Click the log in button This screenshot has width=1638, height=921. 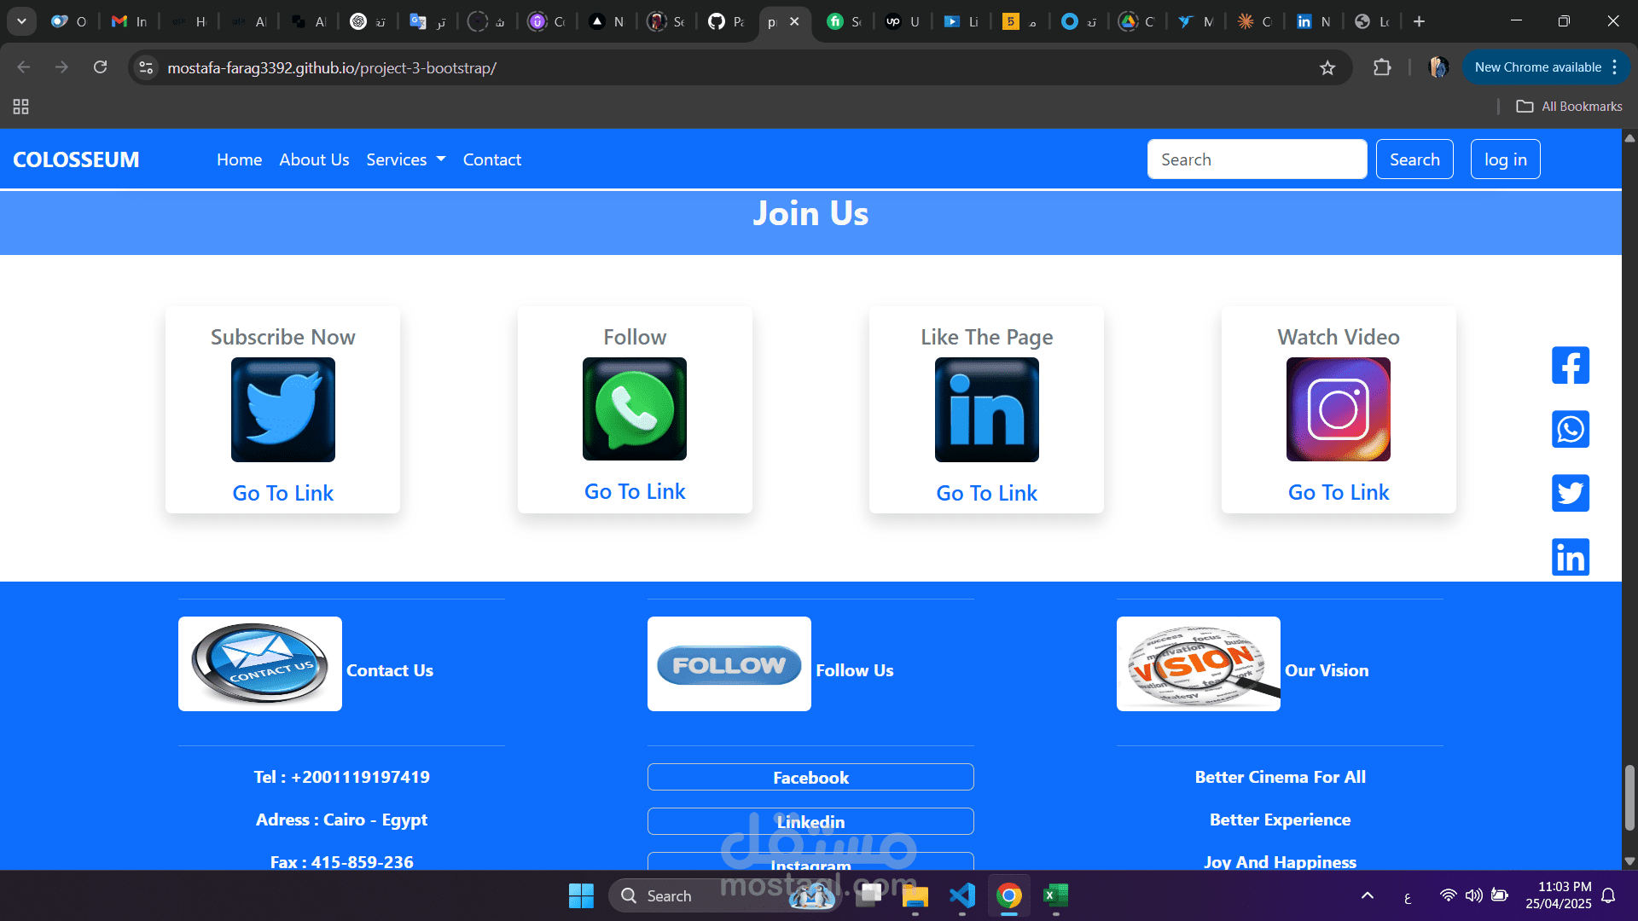click(1505, 159)
